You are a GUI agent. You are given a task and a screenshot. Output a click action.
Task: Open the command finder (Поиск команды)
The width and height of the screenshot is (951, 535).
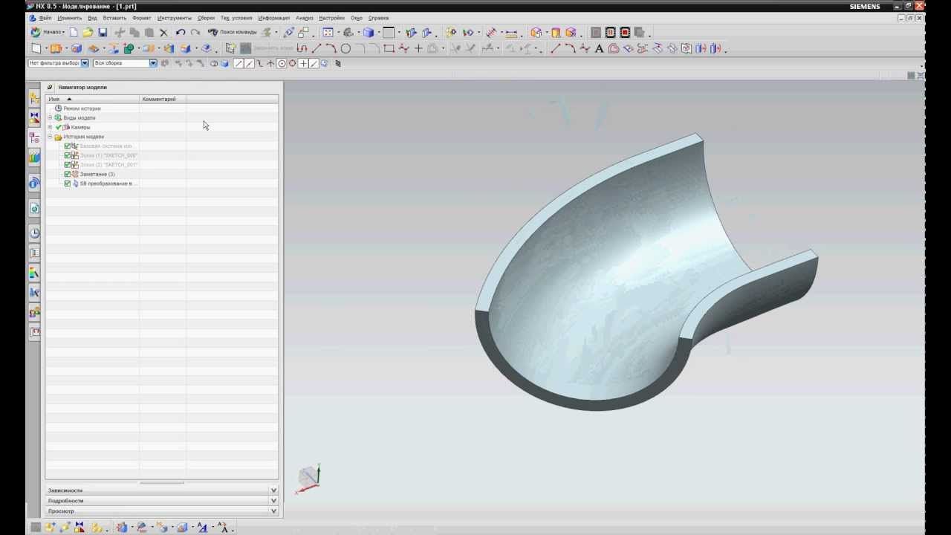[232, 33]
